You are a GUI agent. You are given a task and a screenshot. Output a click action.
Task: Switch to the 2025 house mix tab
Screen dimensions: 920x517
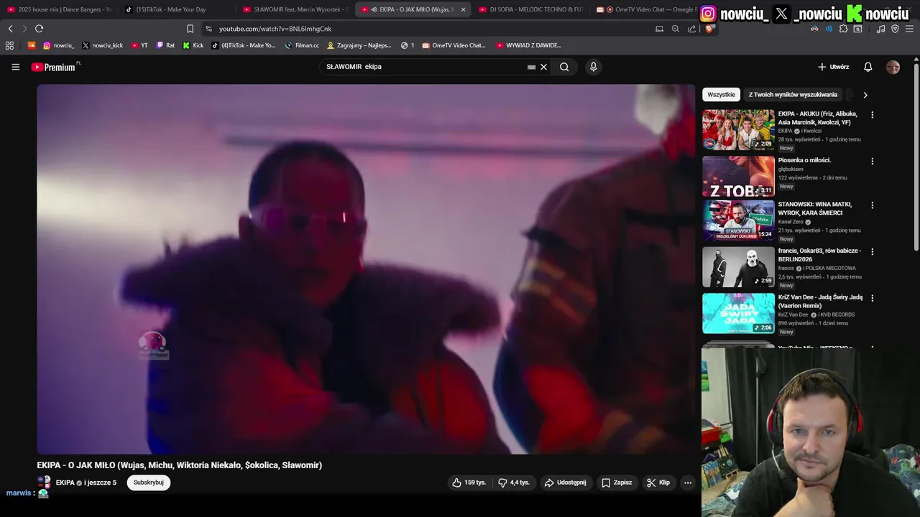[x=59, y=9]
